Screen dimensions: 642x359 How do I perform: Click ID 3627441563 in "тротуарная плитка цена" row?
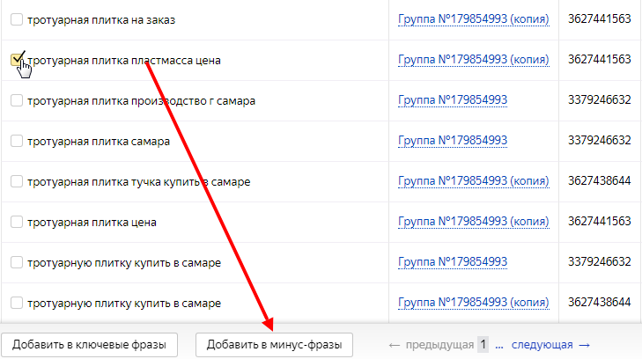pos(600,221)
